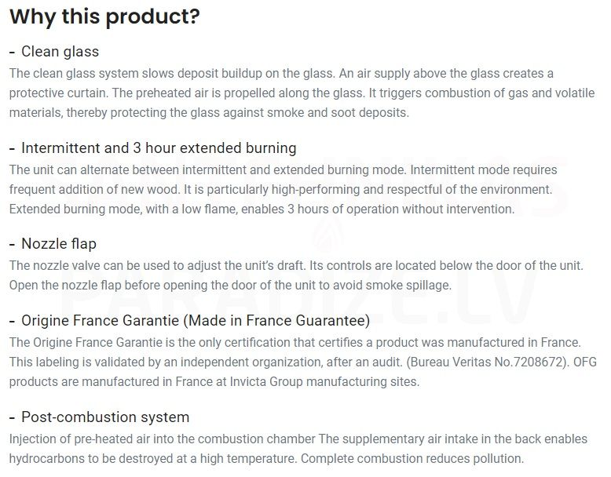
Task: Click the intermittent mode description text
Action: 284,190
